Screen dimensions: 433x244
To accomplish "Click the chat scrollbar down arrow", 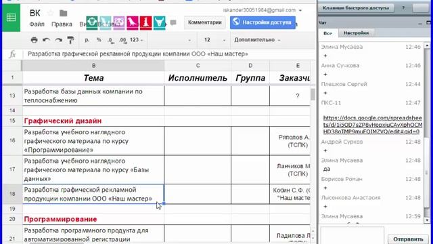I will click(x=427, y=220).
